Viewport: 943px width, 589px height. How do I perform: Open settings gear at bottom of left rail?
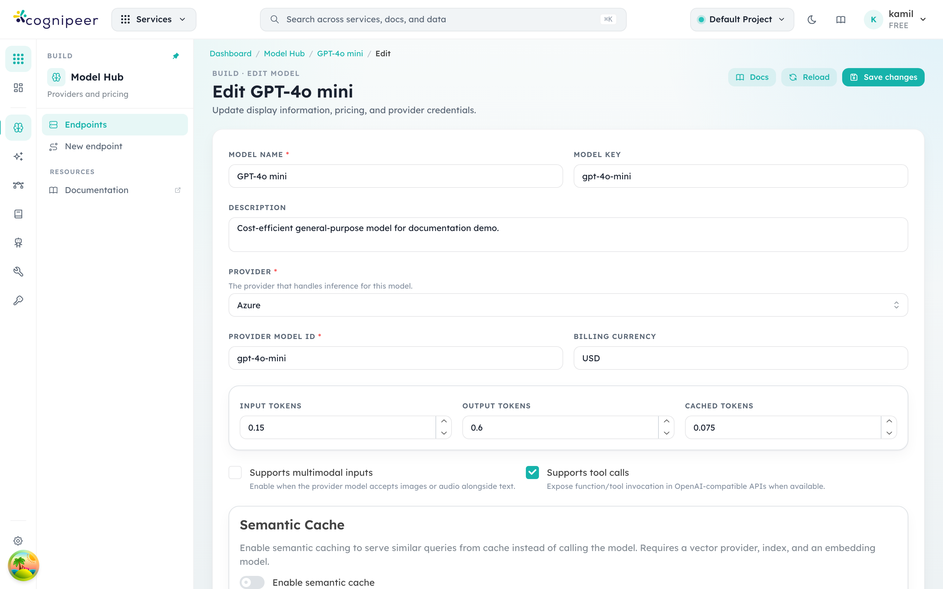pos(18,541)
